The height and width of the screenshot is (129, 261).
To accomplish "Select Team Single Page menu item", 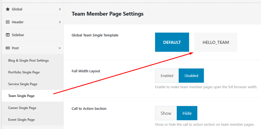I will pos(21,96).
